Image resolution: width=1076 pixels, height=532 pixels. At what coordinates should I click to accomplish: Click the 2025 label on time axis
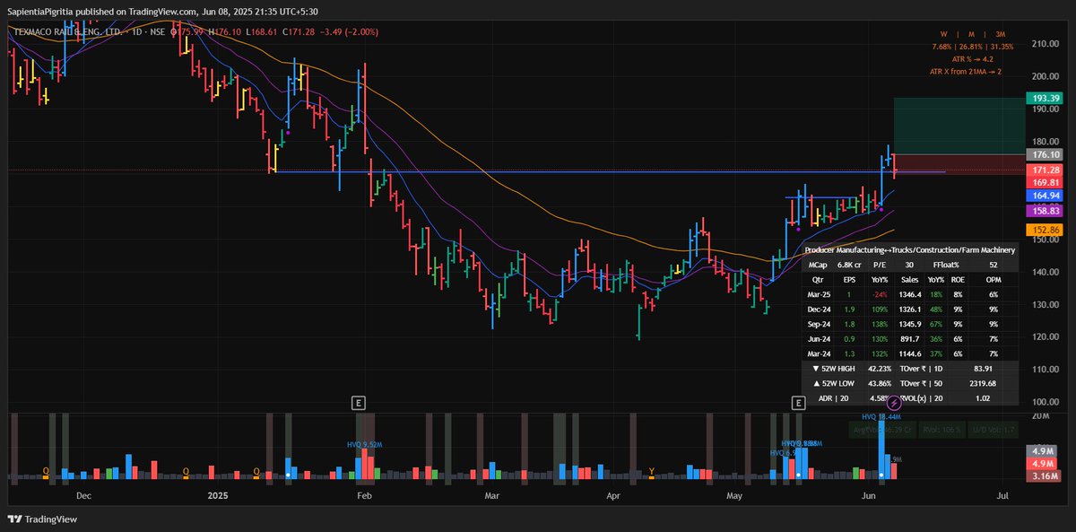(219, 495)
